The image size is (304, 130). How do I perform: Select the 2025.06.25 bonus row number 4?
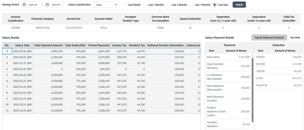[x=7, y=69]
